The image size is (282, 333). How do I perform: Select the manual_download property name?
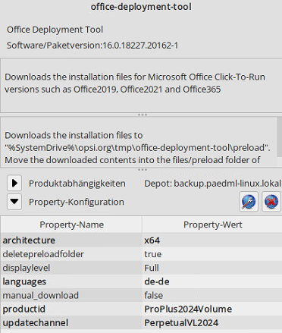coord(71,295)
